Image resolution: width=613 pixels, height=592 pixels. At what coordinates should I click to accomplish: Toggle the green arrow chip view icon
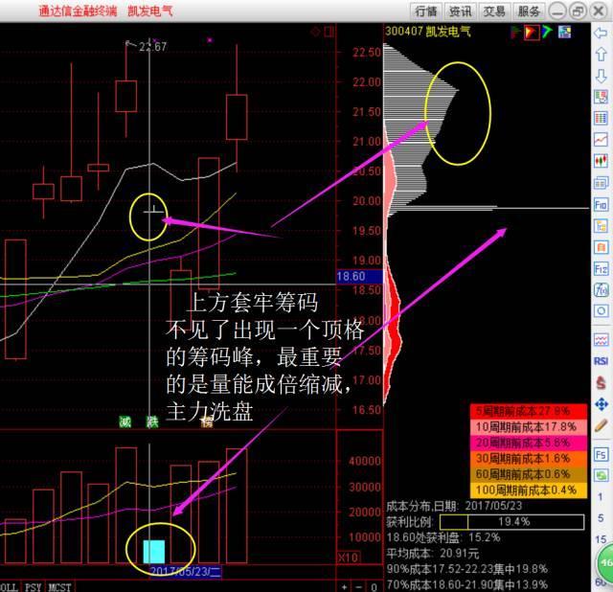point(547,32)
